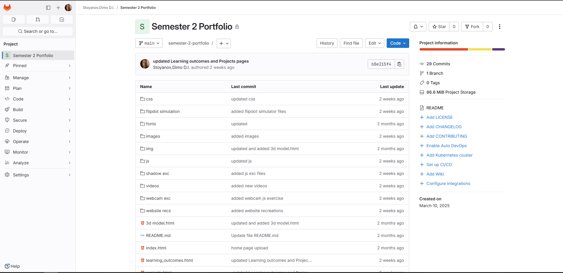Click the repository languages color bar
This screenshot has height=273, width=563.
[462, 49]
